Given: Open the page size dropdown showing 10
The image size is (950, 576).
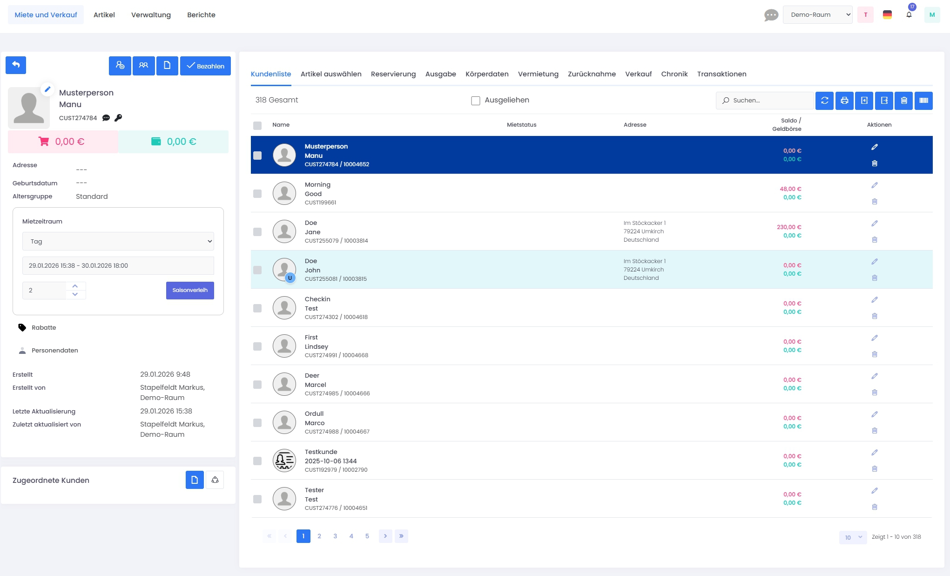Looking at the screenshot, I should (853, 537).
